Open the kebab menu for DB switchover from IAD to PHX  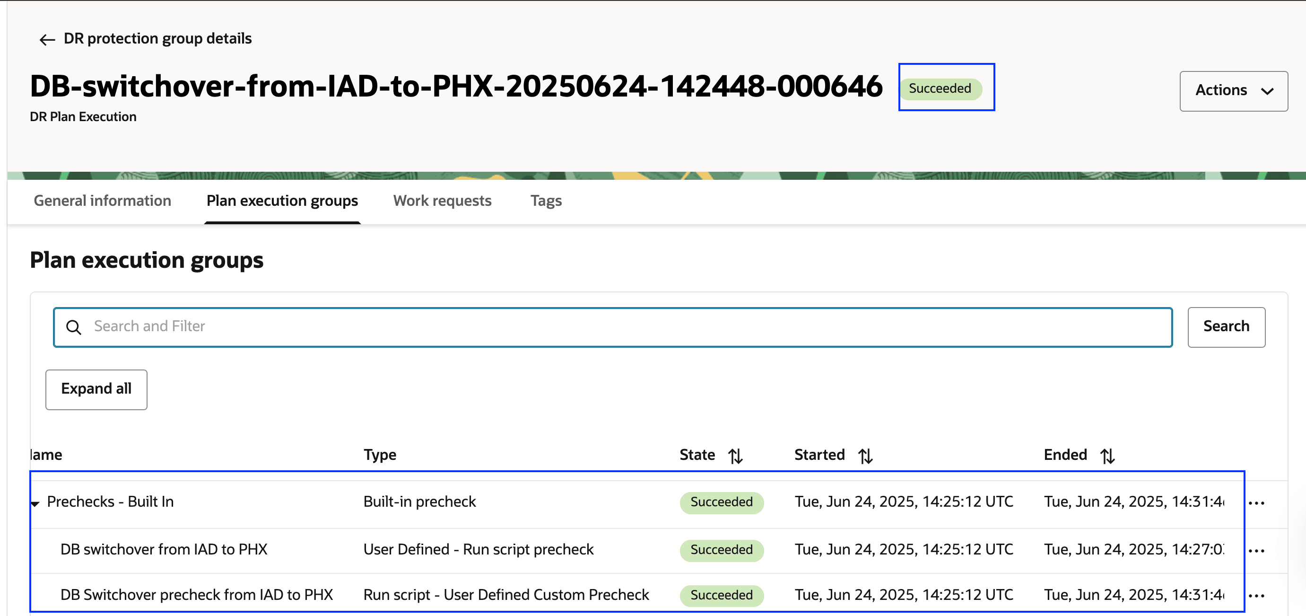(x=1257, y=550)
